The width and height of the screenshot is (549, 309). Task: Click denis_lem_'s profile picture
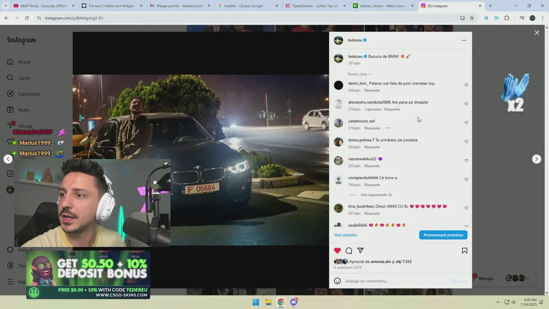tap(338, 85)
